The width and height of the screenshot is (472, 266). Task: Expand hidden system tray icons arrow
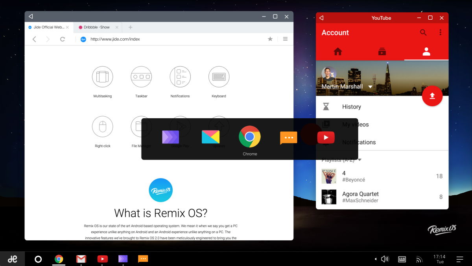tap(375, 259)
